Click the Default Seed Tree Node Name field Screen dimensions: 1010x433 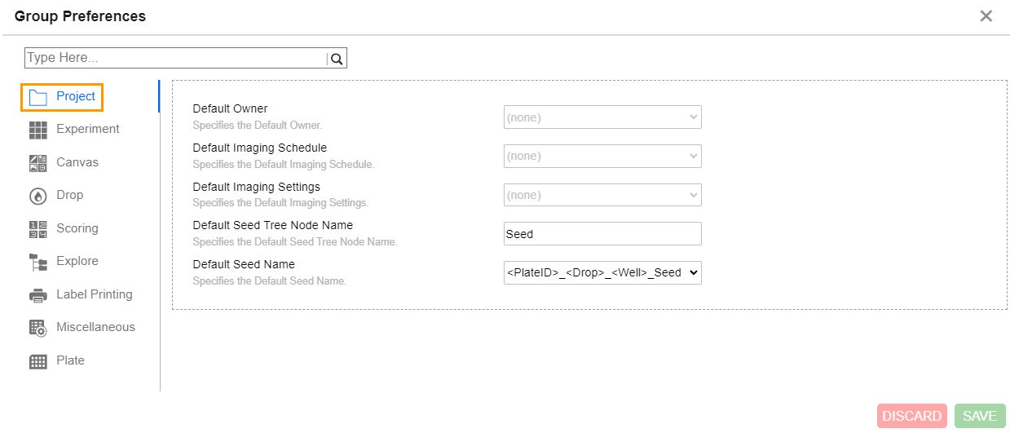pyautogui.click(x=602, y=234)
